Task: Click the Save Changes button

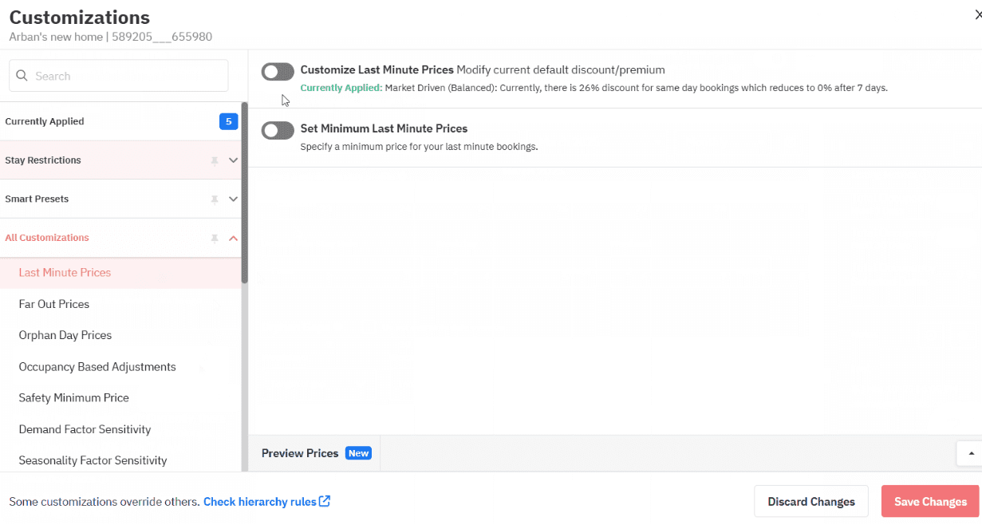Action: (930, 501)
